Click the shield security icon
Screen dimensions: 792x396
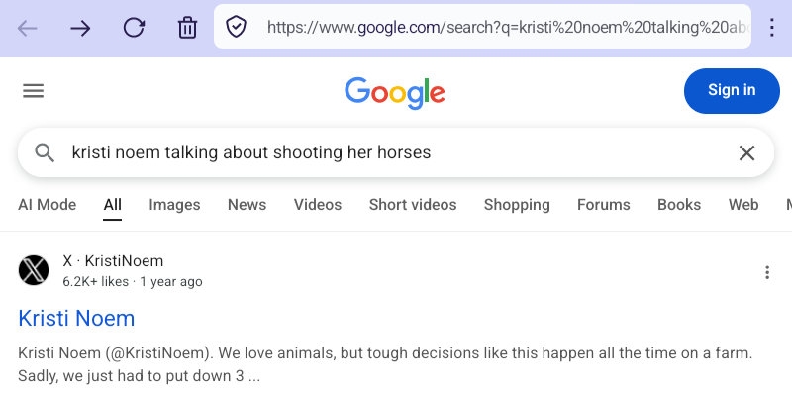[x=236, y=28]
